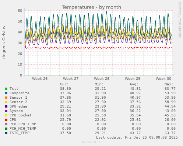Click the Sensor 1 orange legend swatch
This screenshot has width=183, height=146.
coord(6,98)
